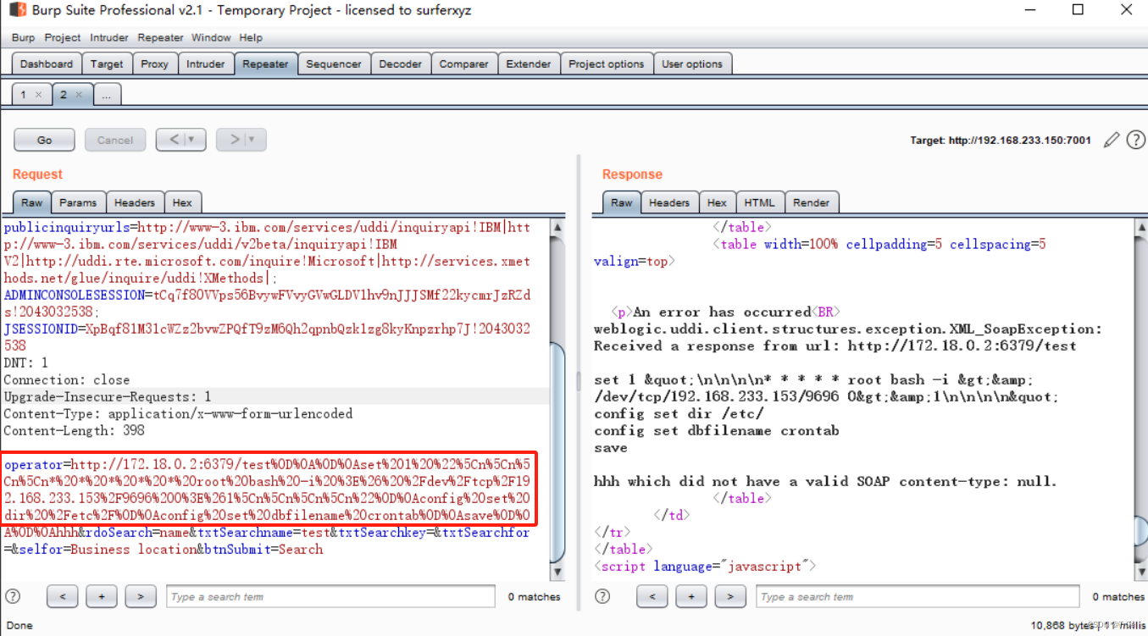The image size is (1148, 636).
Task: Click response pane scrollbar up arrow
Action: click(x=1140, y=226)
